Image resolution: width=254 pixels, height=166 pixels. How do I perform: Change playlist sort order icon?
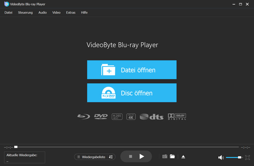coord(111,157)
